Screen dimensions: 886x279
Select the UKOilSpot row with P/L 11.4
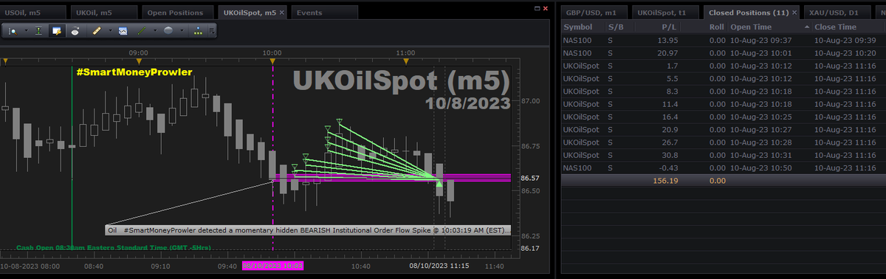click(x=724, y=104)
